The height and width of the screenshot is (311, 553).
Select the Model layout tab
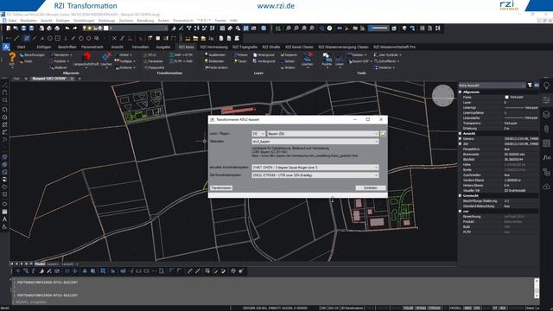click(40, 263)
